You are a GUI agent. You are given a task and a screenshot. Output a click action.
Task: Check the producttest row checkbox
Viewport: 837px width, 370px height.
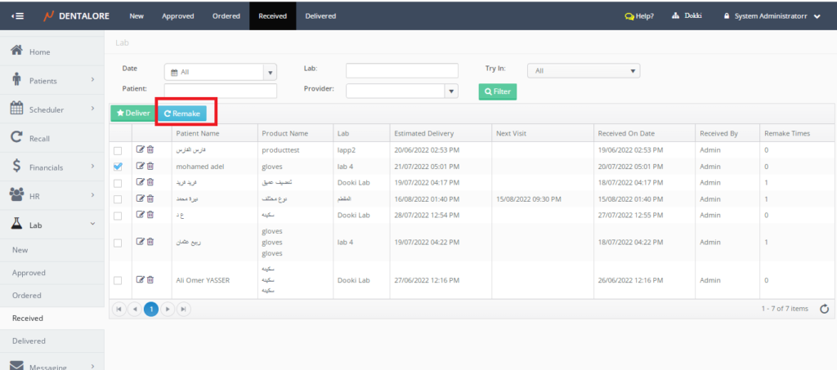[x=118, y=151]
